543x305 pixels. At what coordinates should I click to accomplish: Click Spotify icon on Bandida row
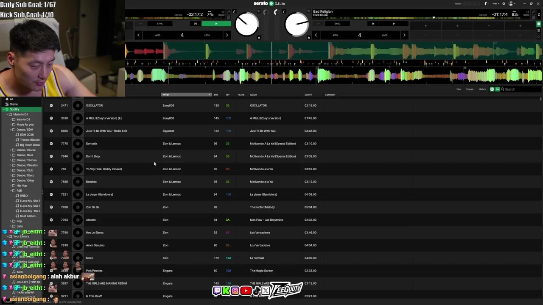coord(51,182)
